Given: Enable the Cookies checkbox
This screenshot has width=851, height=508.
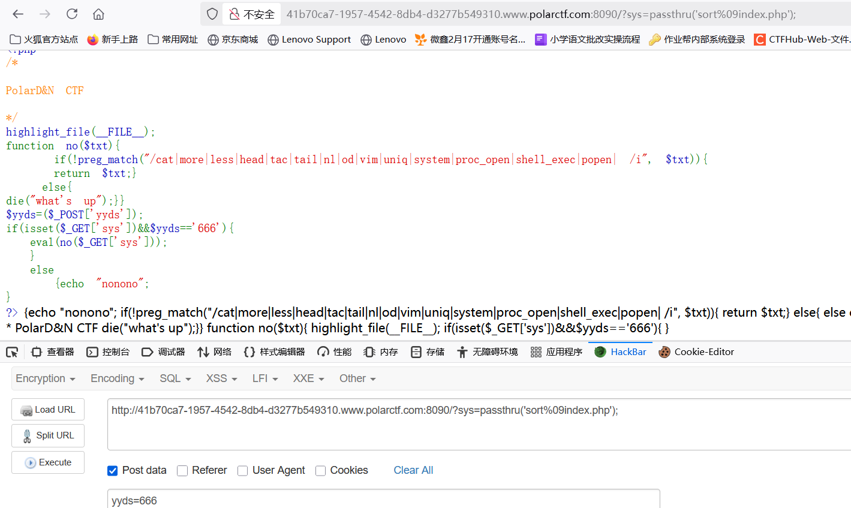Looking at the screenshot, I should 320,471.
